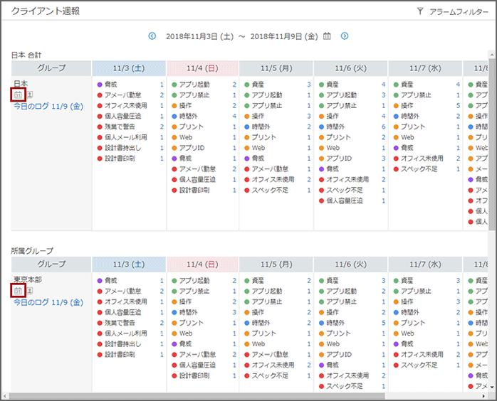Click 操作 count 5 on 11/7 in 日本 table
The image size is (497, 401).
coord(458,106)
